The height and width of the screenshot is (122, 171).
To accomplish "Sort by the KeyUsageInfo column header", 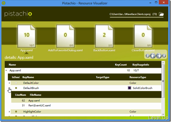I will [141, 65].
